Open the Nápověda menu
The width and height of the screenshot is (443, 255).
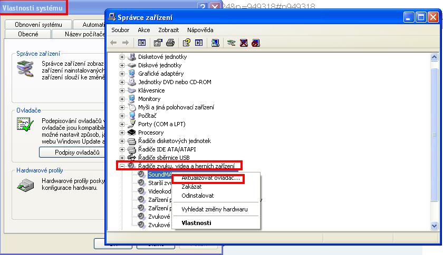tap(200, 30)
